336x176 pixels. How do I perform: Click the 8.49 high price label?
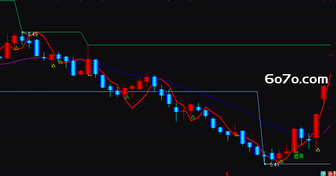pyautogui.click(x=33, y=34)
